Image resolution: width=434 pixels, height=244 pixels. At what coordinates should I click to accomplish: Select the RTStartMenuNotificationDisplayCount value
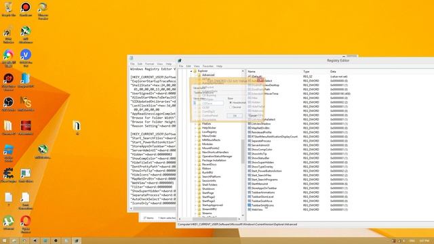point(274,136)
